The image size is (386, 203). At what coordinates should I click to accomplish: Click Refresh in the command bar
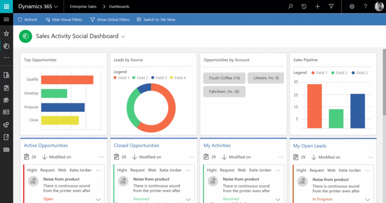click(27, 20)
